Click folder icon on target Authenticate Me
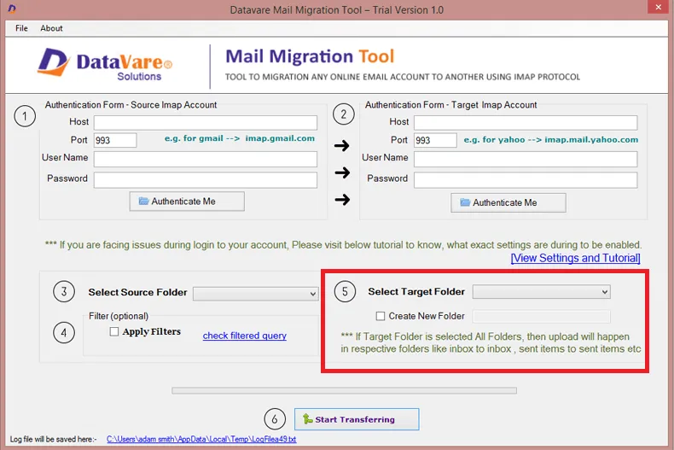The height and width of the screenshot is (450, 674). point(465,202)
